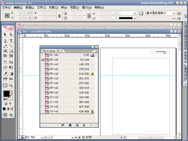Open the page number dropdown in status bar
Screen dimensions: 188x141
click(x=72, y=138)
